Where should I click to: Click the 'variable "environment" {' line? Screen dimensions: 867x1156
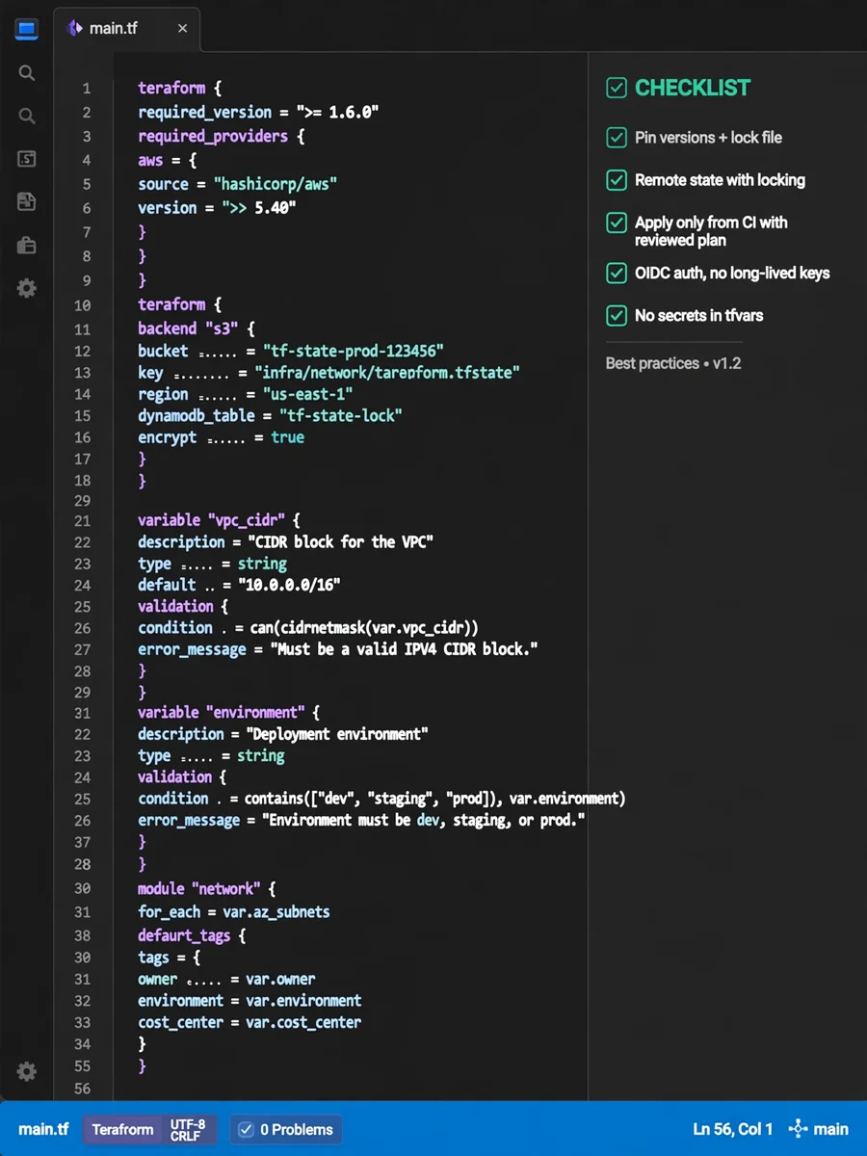click(x=228, y=713)
